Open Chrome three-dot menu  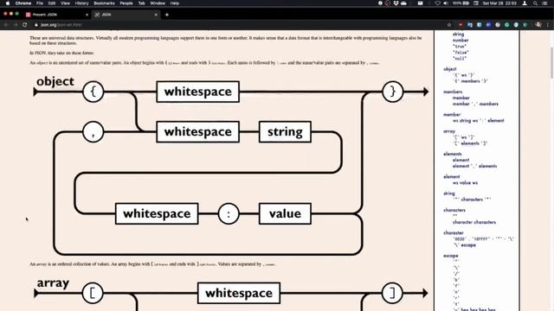tap(548, 25)
